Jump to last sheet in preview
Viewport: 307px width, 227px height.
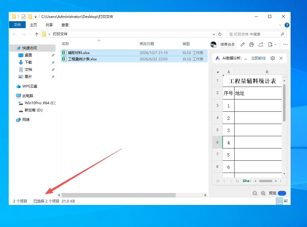point(237,181)
